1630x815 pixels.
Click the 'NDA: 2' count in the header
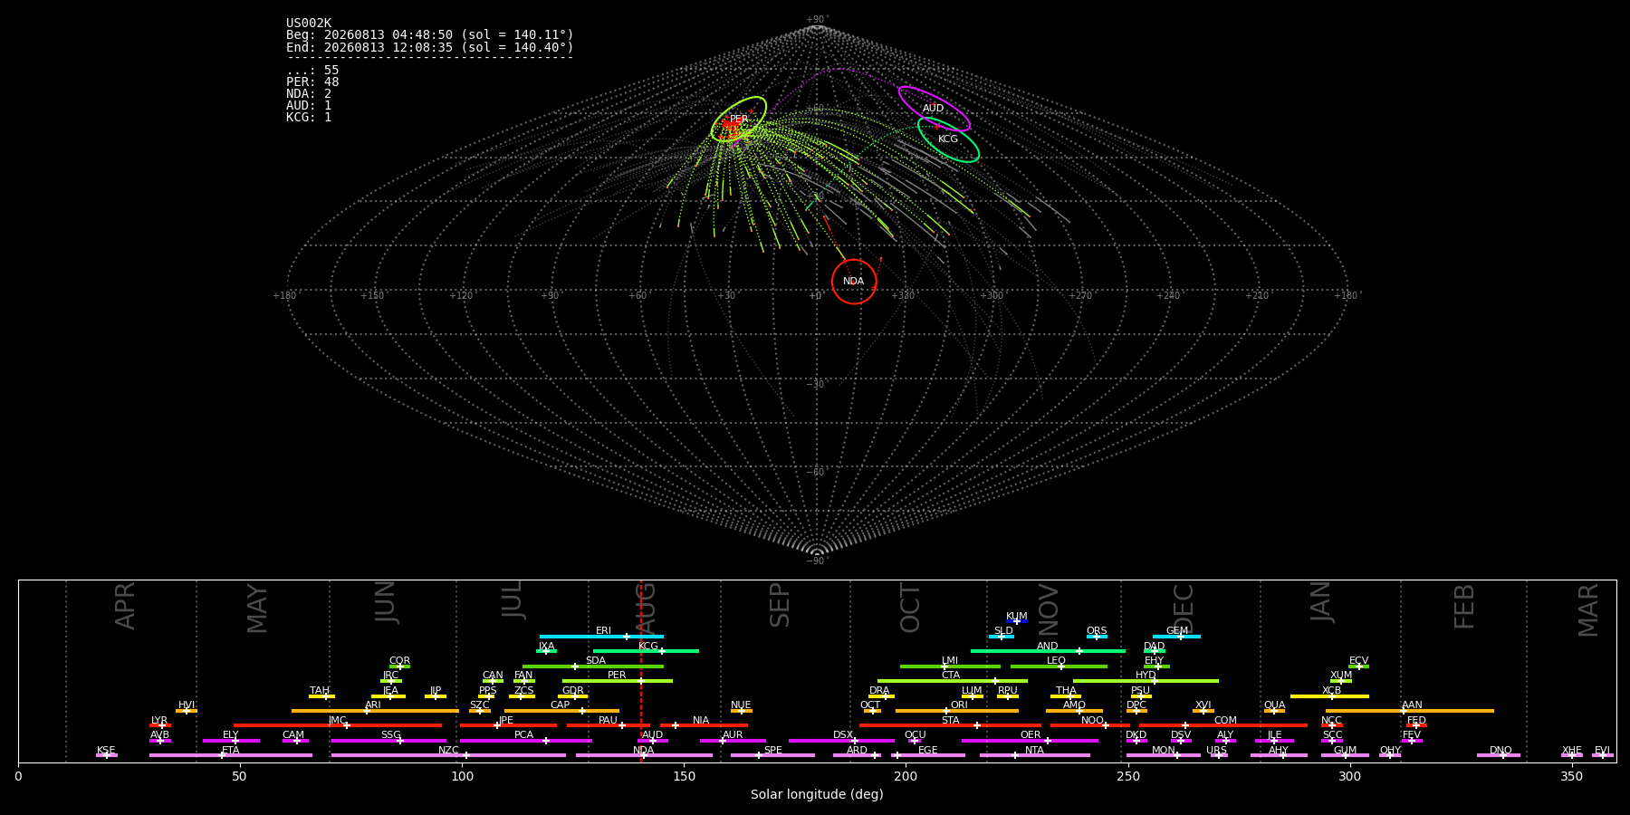click(x=309, y=94)
